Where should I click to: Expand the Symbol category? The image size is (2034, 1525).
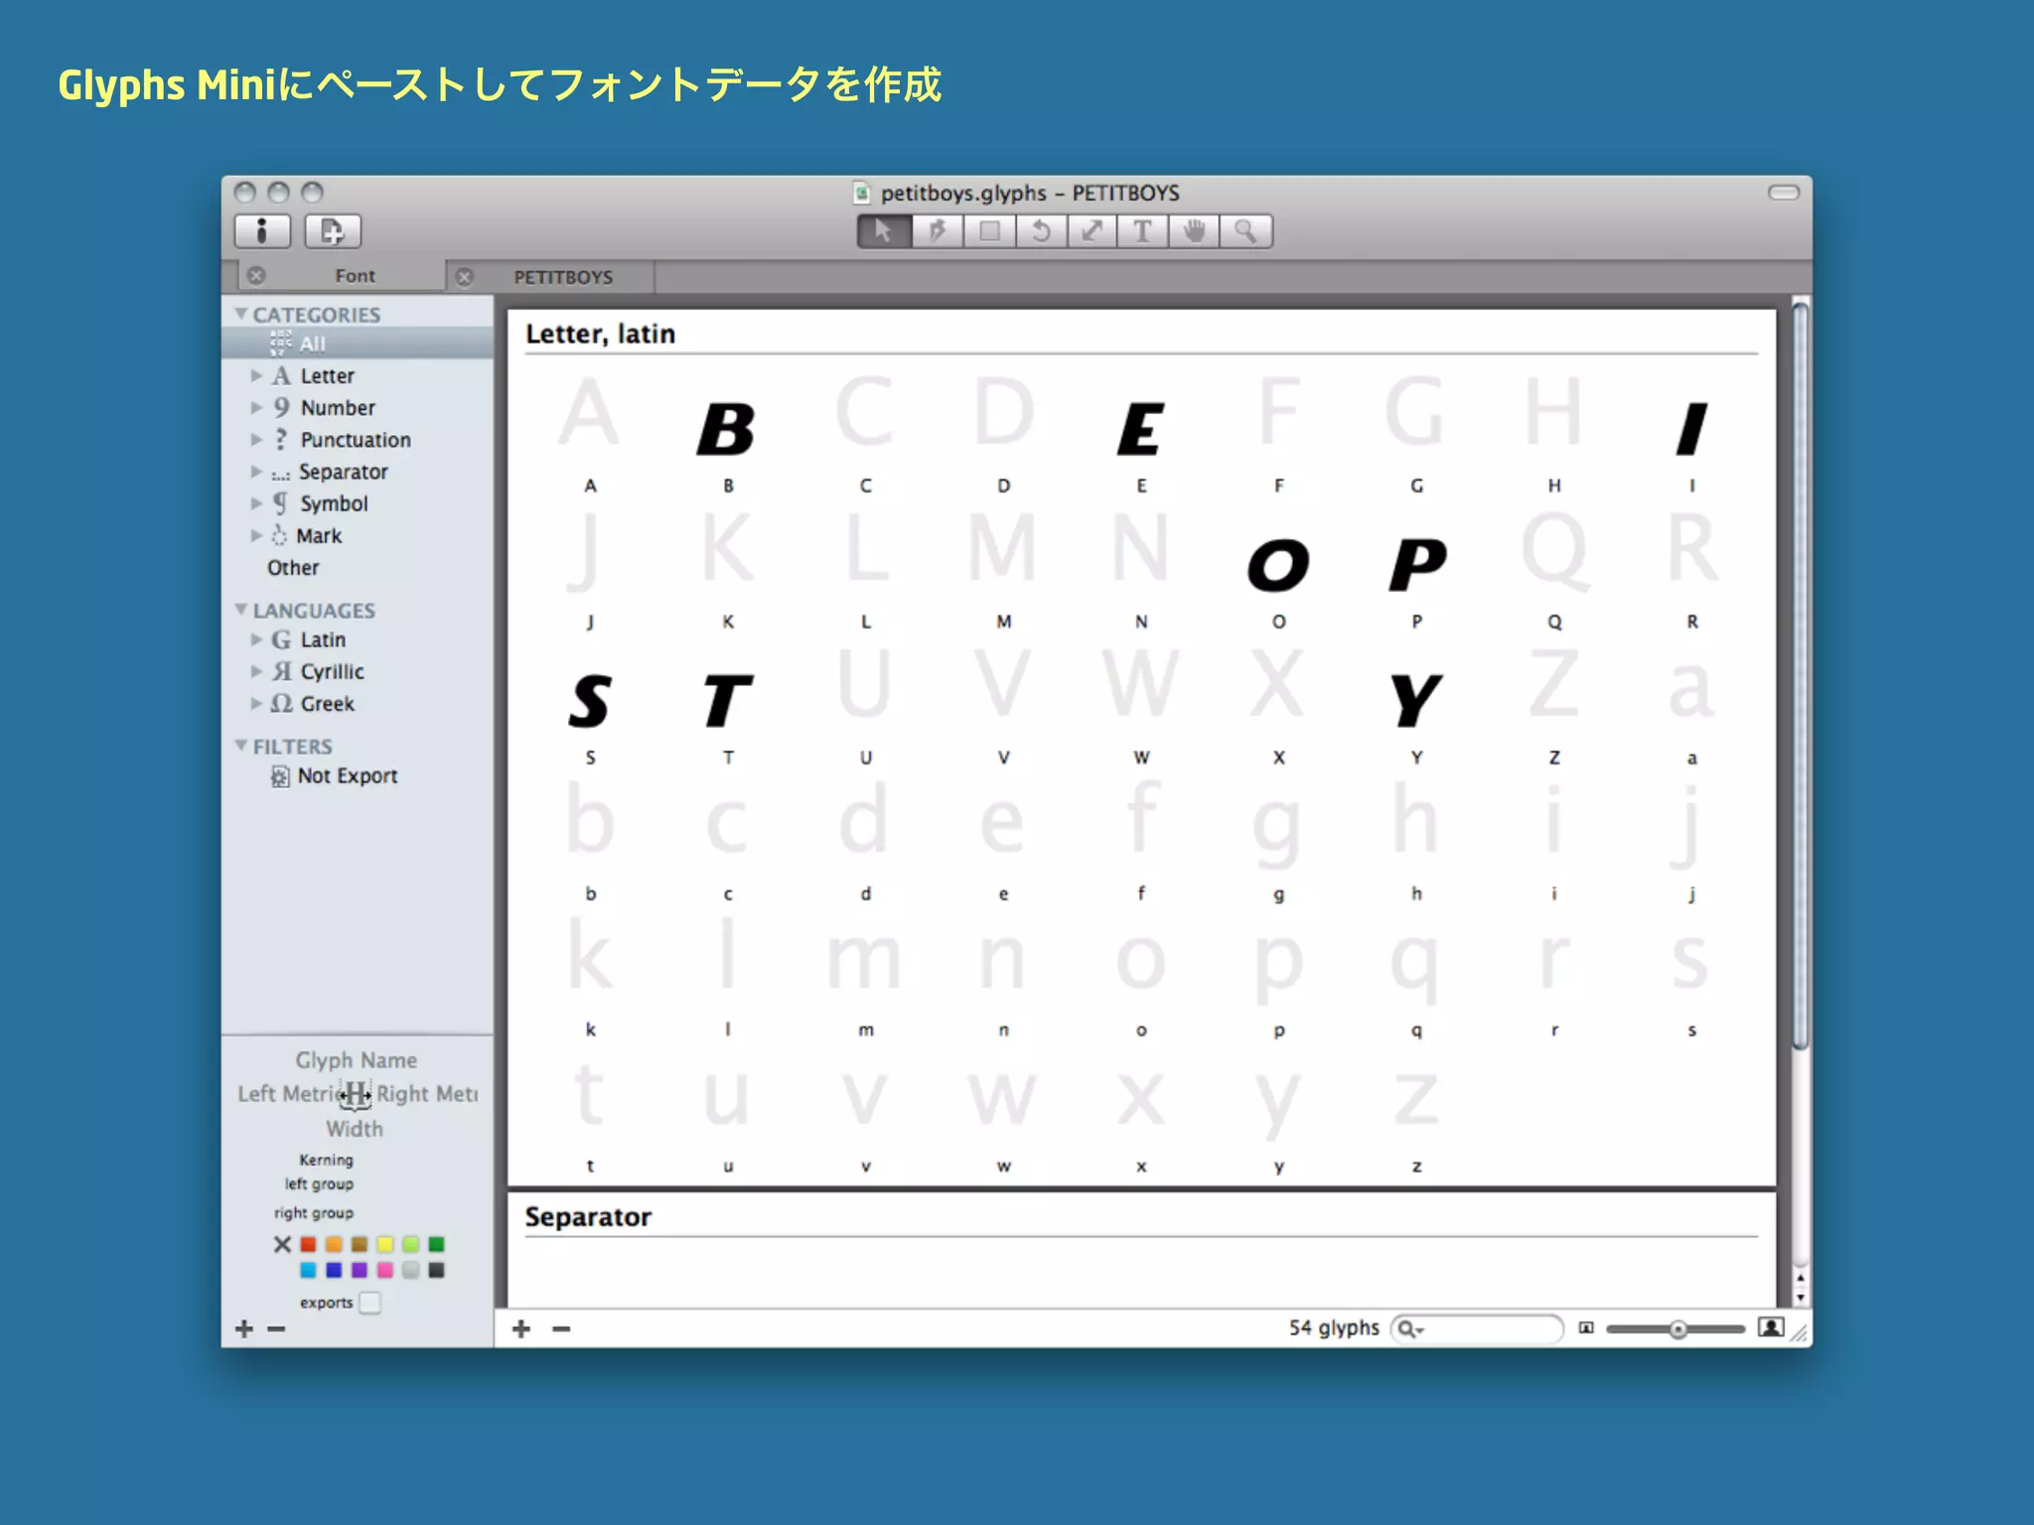[x=256, y=503]
